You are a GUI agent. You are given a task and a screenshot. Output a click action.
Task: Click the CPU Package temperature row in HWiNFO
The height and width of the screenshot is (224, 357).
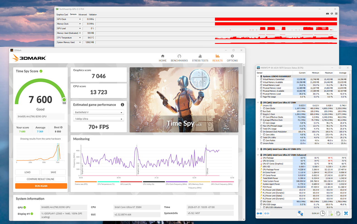point(302,158)
